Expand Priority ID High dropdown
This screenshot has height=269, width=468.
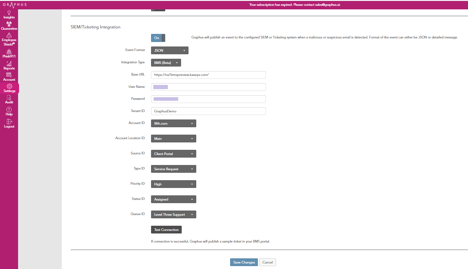174,184
